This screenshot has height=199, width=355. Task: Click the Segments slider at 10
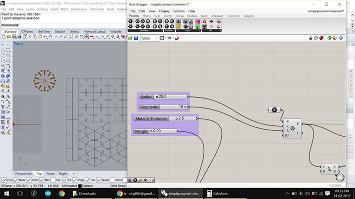coord(164,107)
